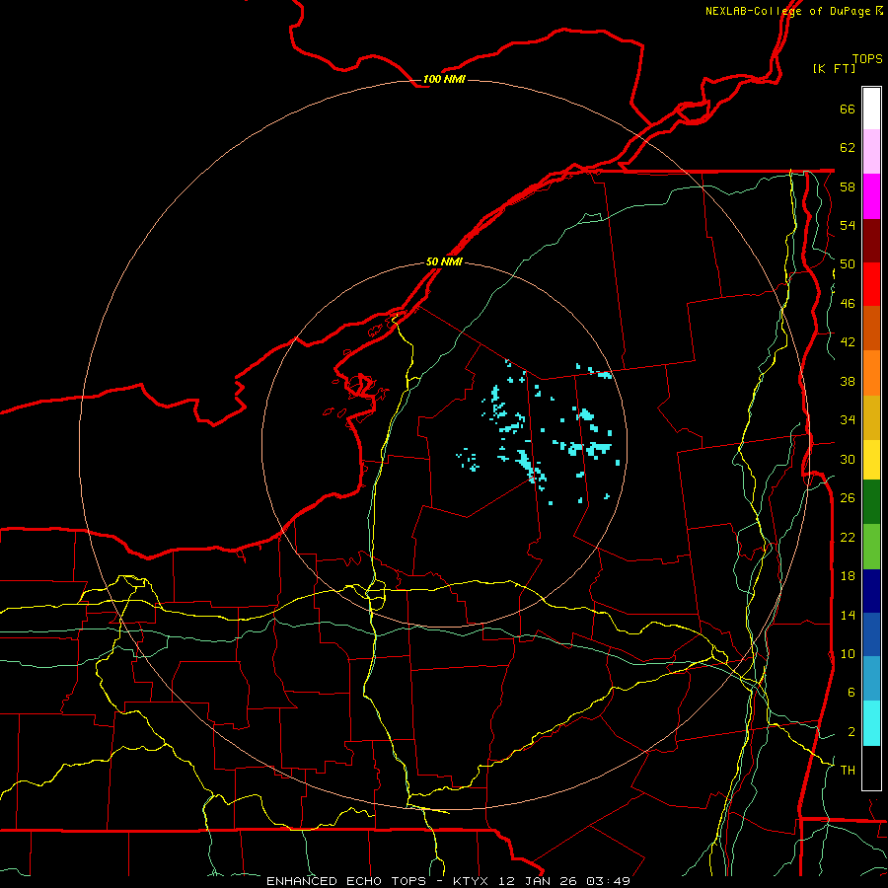This screenshot has height=888, width=888.
Task: Pick the bright orange legend swatch
Action: coord(871,373)
